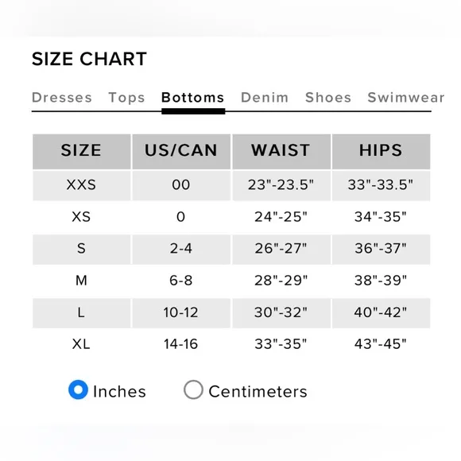Click the SIZE column header

81,152
